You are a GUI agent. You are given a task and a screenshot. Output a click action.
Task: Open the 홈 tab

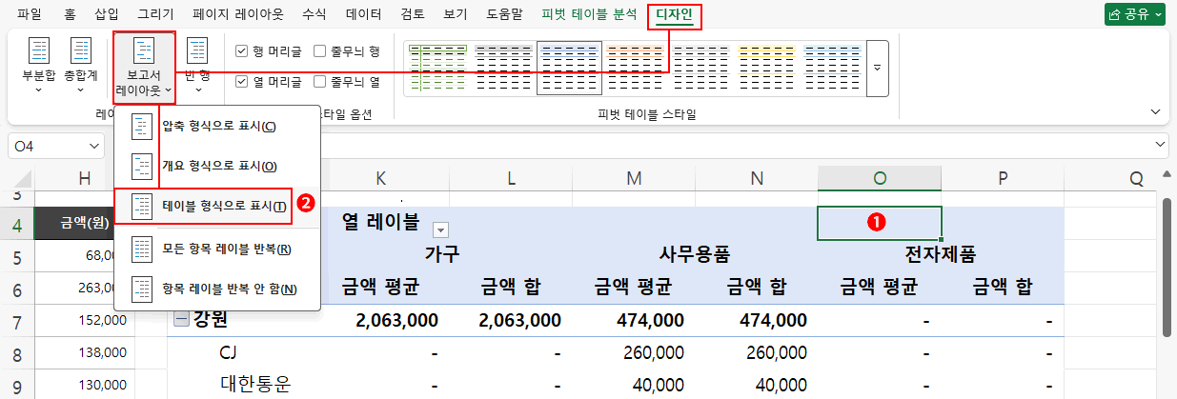(71, 14)
